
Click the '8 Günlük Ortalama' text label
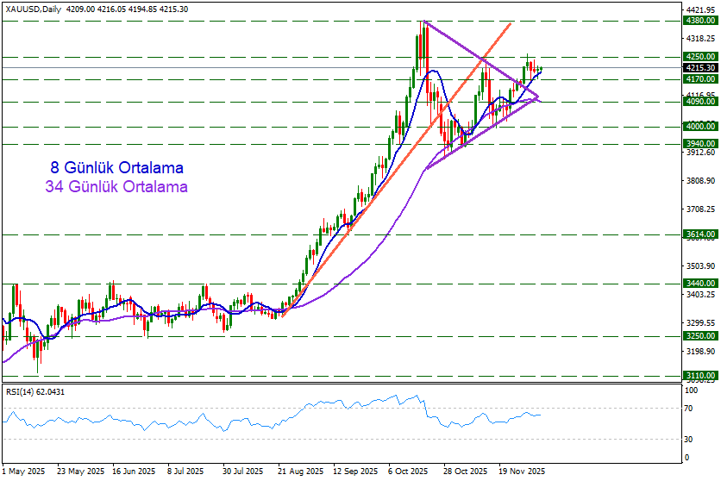116,167
